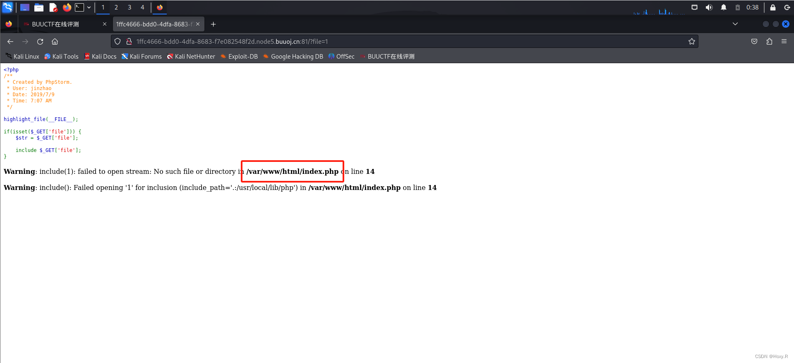Viewport: 794px width, 363px height.
Task: Switch to workspace 4
Action: [x=143, y=7]
